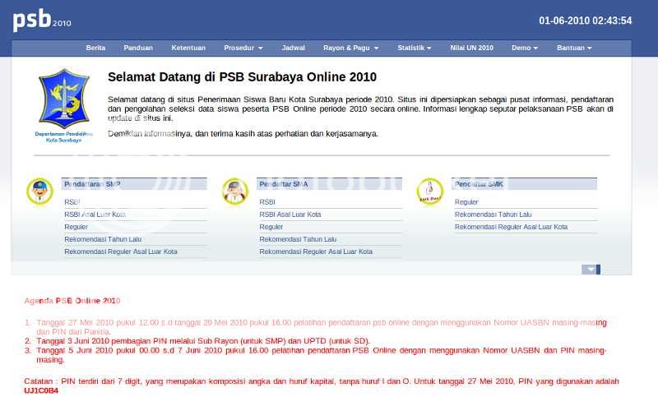This screenshot has width=658, height=397.
Task: Click the blue down-arrow collapse button
Action: (x=591, y=269)
